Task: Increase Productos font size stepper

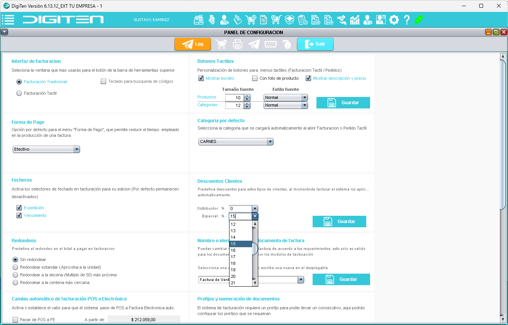Action: (247, 96)
